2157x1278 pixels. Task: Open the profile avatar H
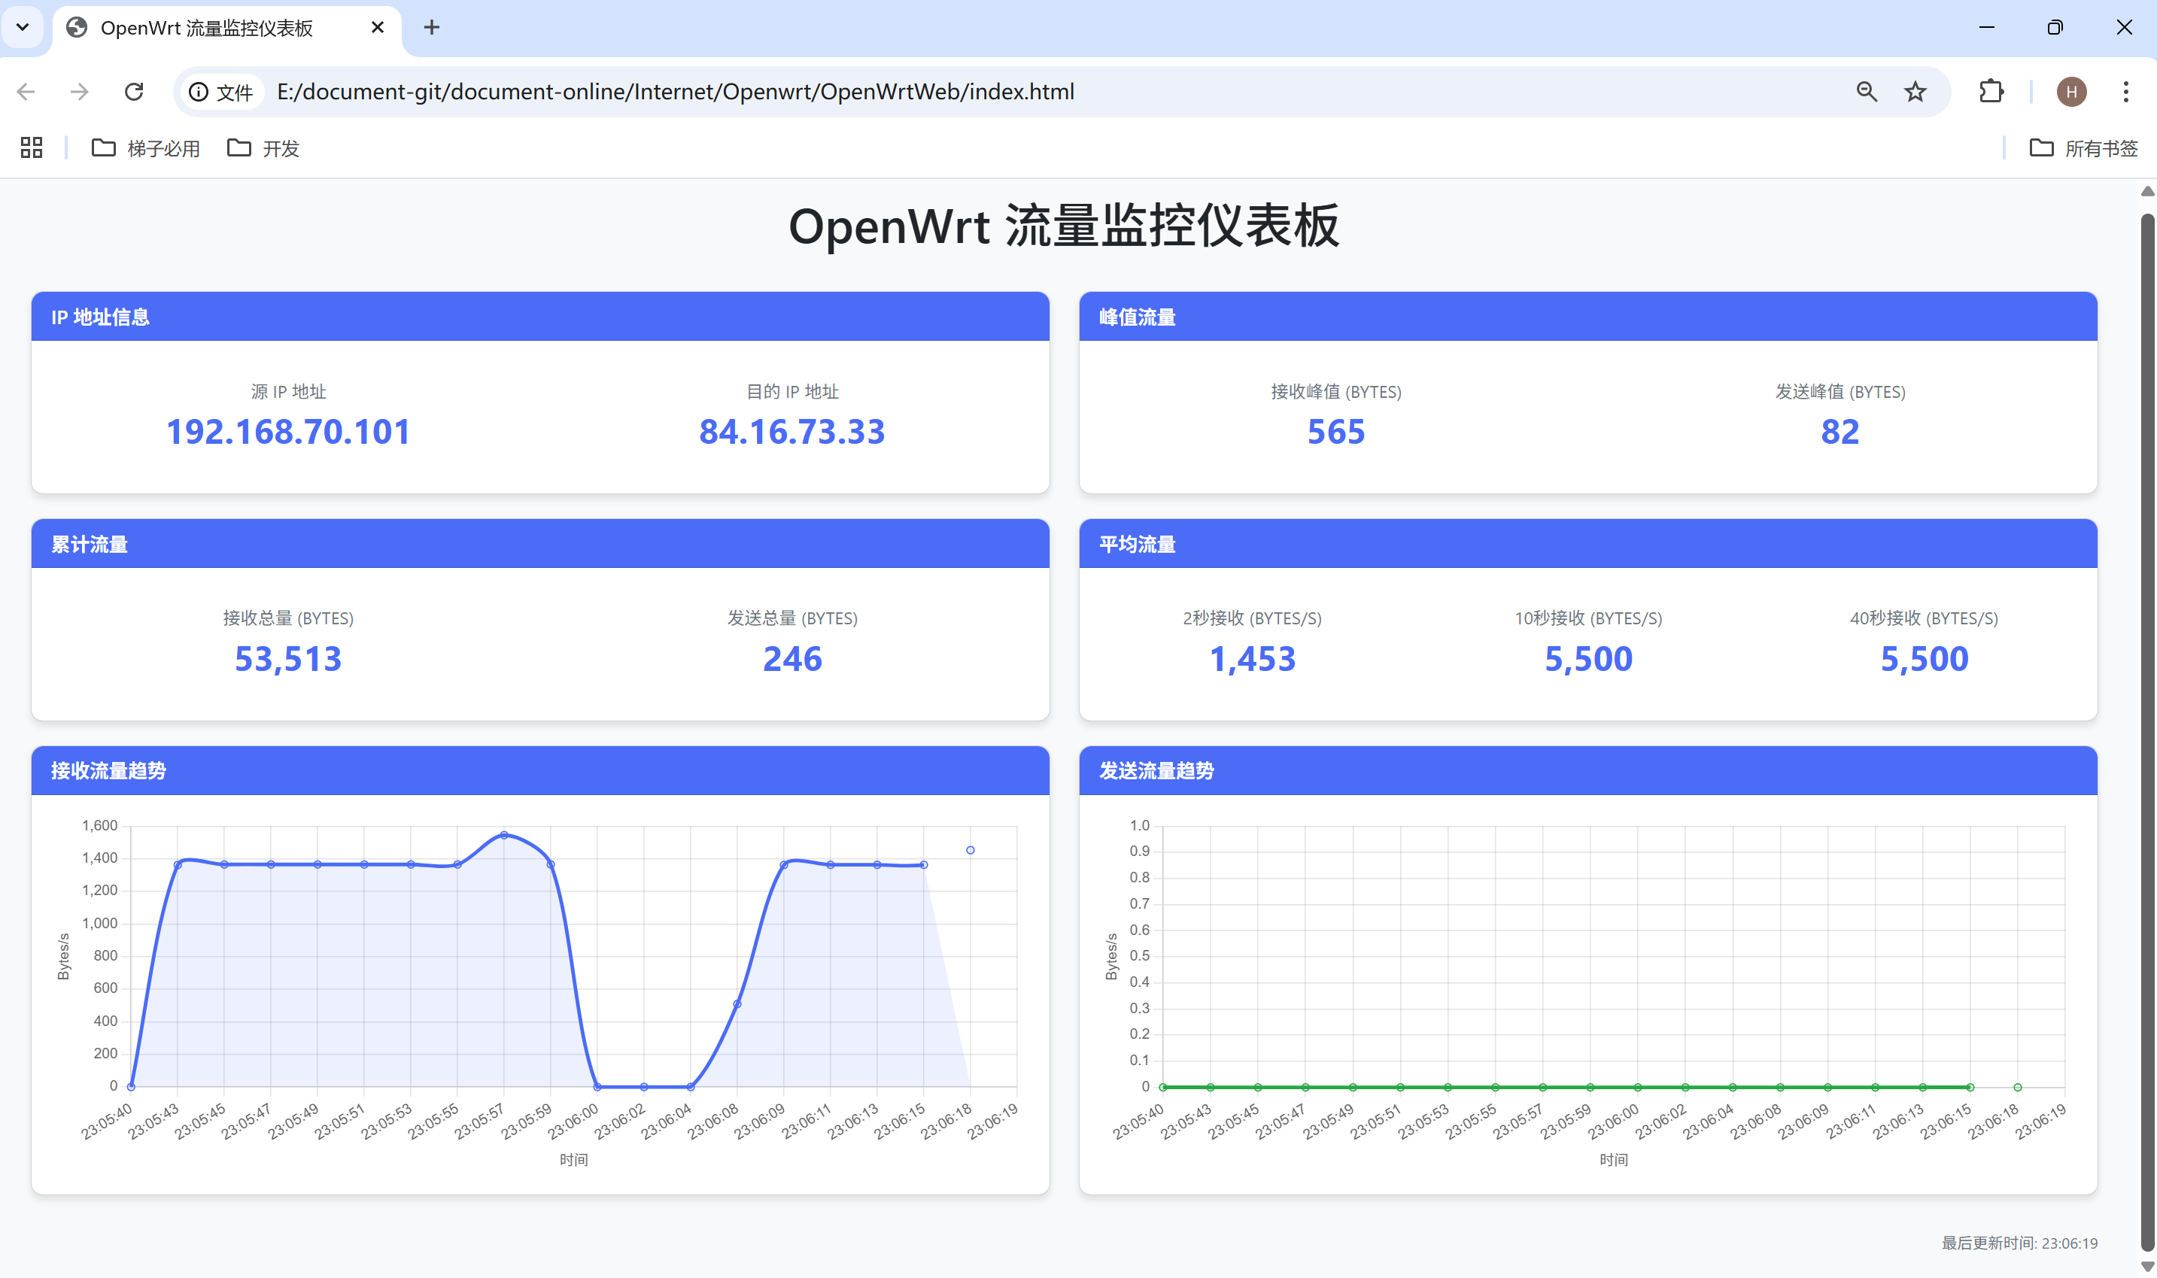2071,91
